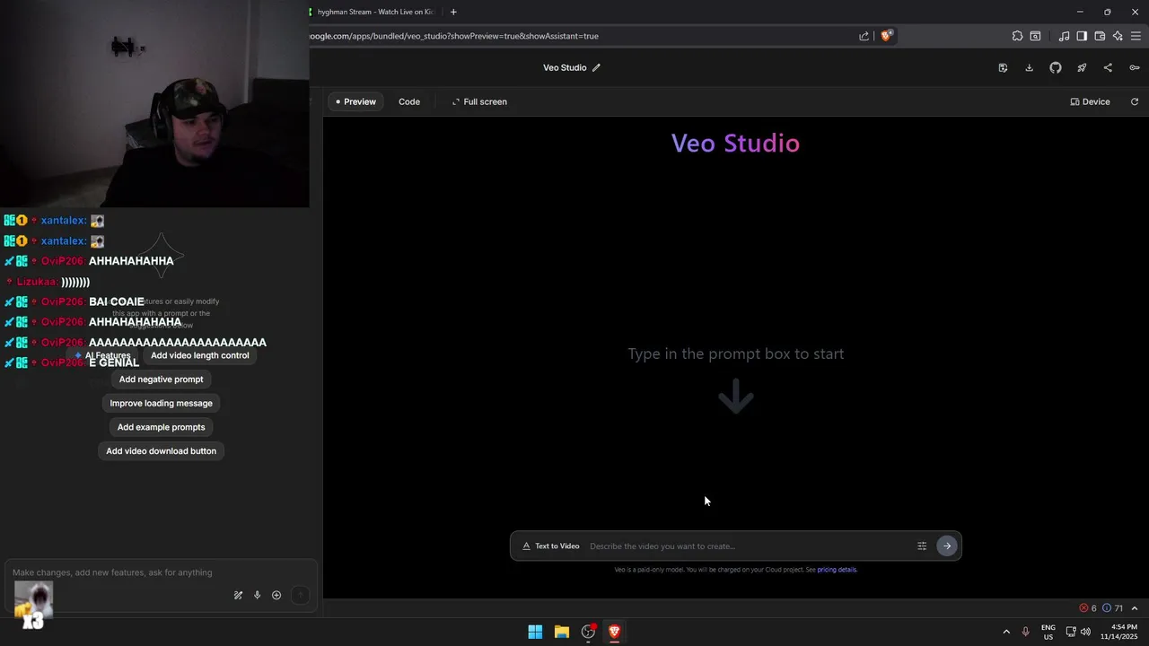Click the Brave Shields lion icon

pos(886,36)
